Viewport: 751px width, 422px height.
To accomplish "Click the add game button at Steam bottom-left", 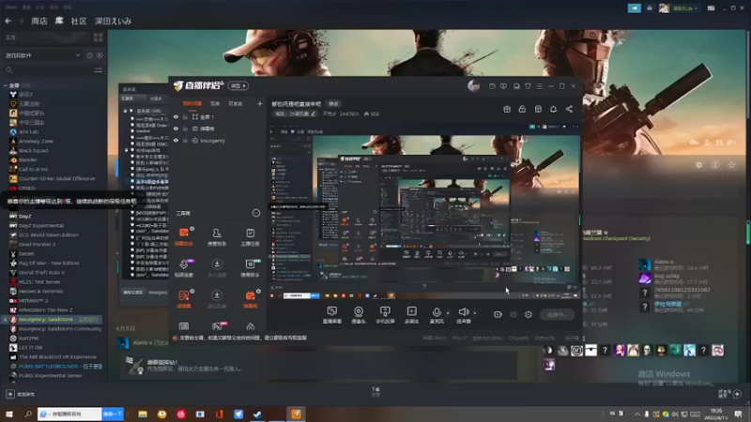I will (20, 394).
